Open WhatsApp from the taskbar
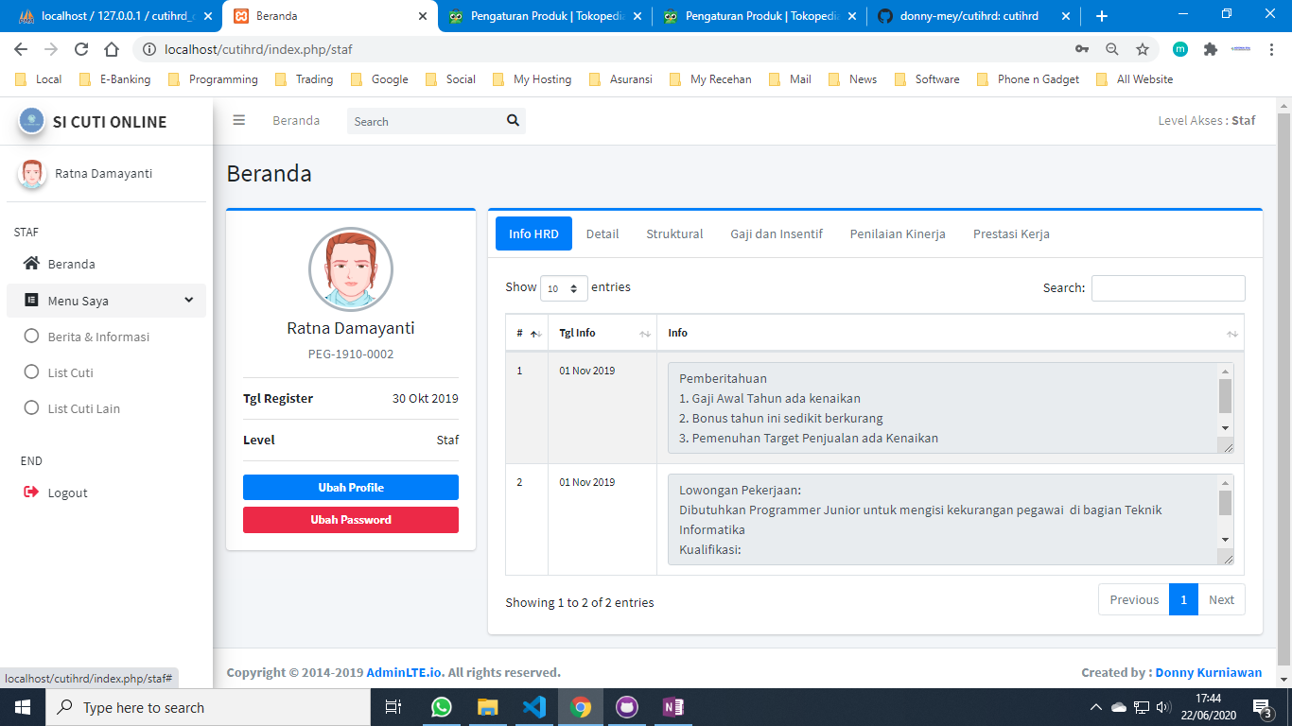Viewport: 1292px width, 726px height. pos(441,707)
